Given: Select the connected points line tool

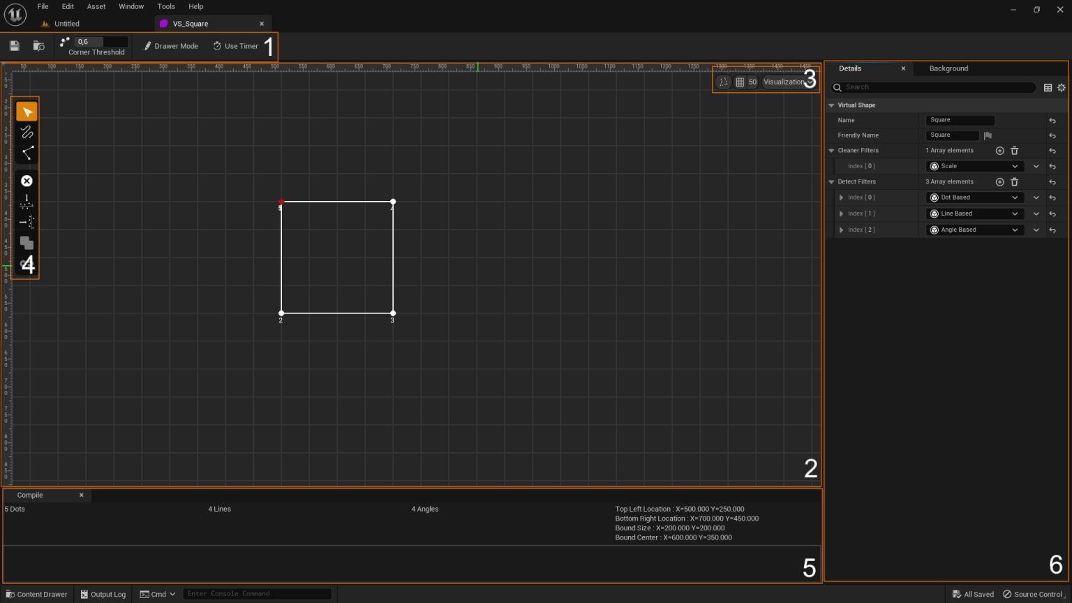Looking at the screenshot, I should 27,153.
